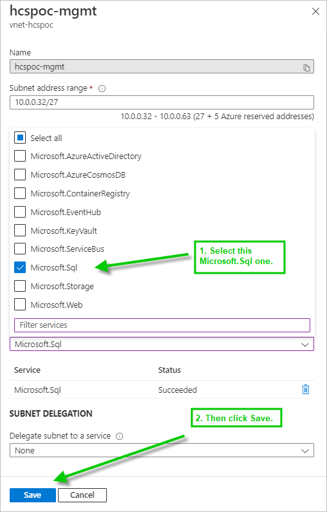Check Microsoft.ServiceBus service
This screenshot has height=512, width=327.
pos(20,249)
